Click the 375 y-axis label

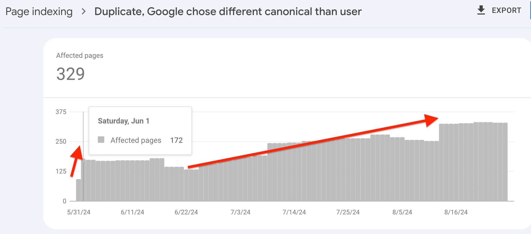61,112
